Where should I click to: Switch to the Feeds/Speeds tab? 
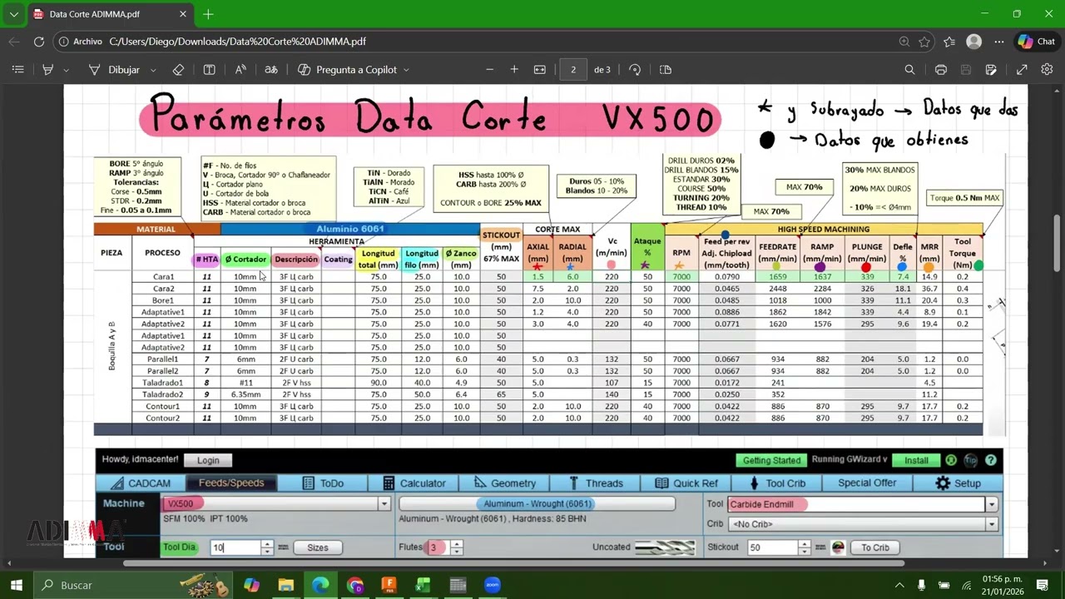tap(230, 483)
